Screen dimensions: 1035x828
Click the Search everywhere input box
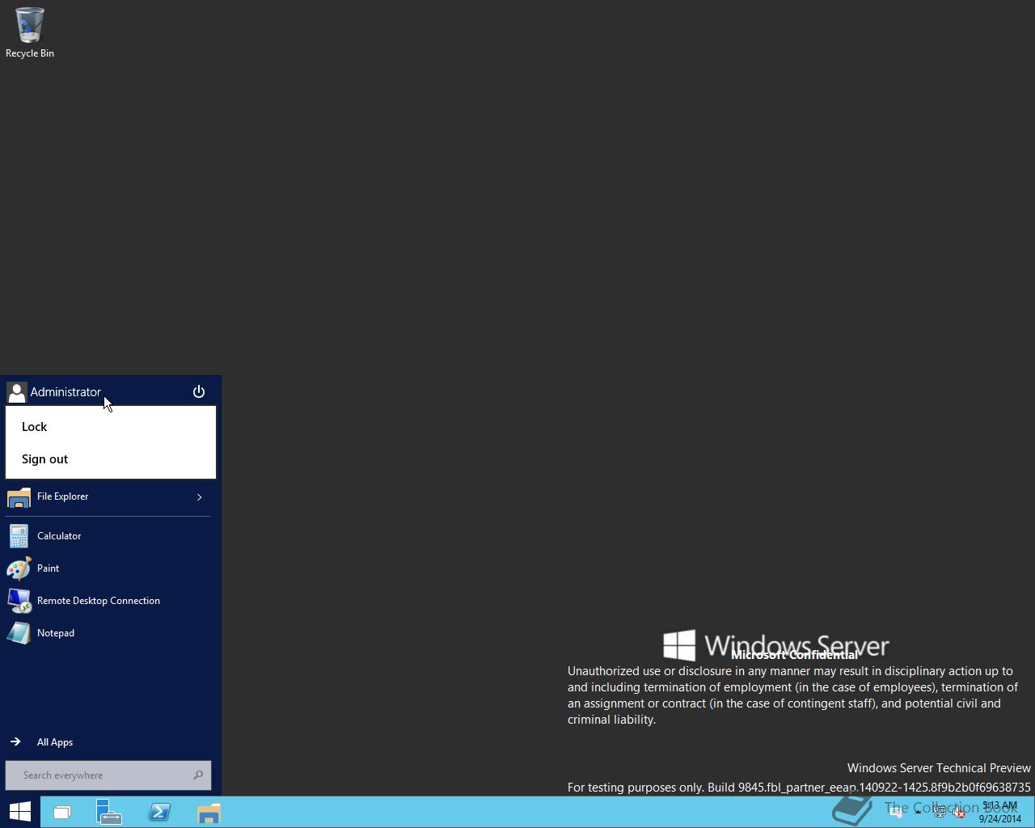108,775
